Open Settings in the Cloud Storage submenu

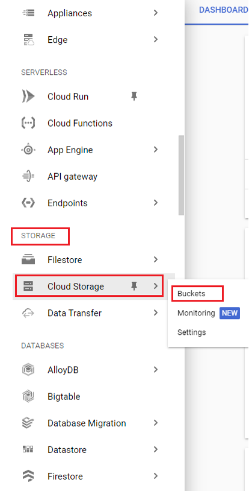[191, 332]
